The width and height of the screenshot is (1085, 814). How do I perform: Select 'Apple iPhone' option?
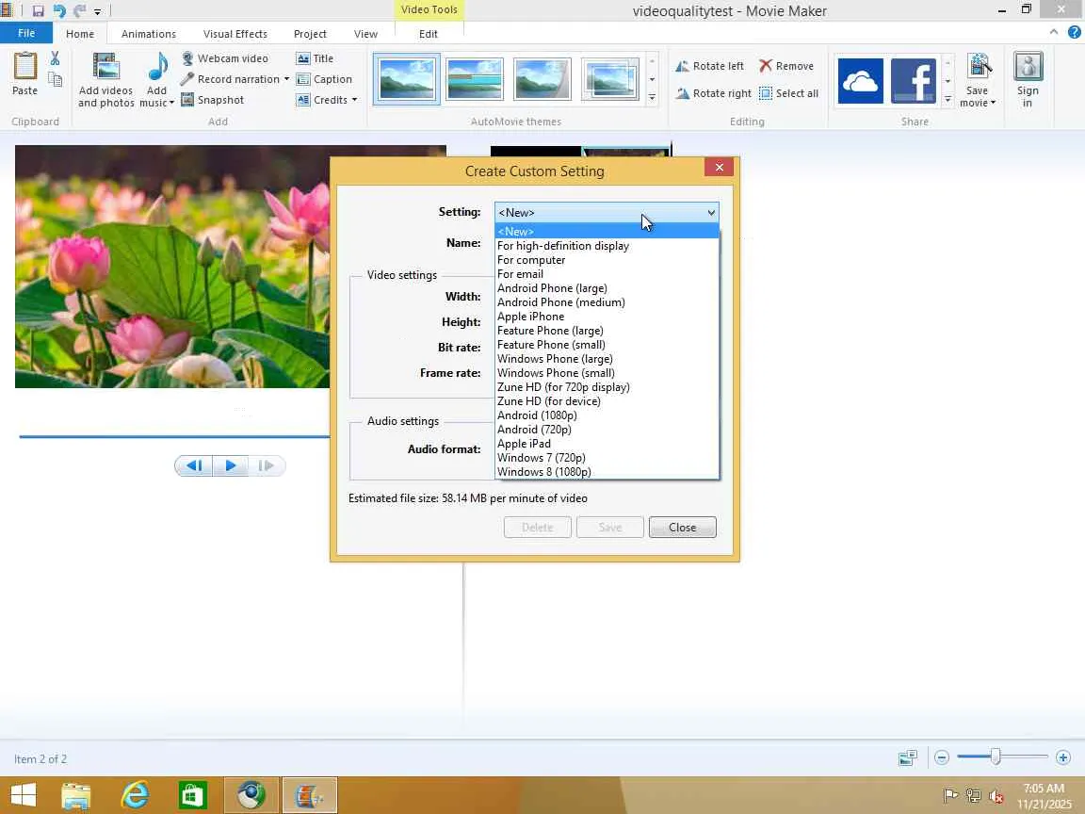pyautogui.click(x=607, y=317)
